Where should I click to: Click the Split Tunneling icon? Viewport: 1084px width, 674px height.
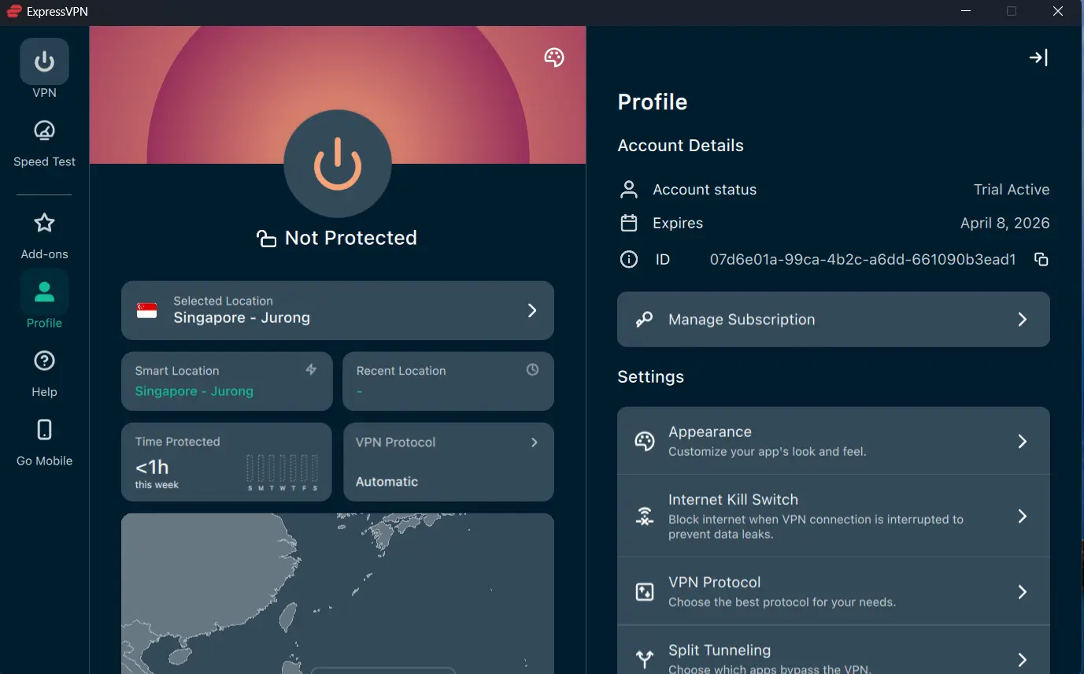point(645,659)
